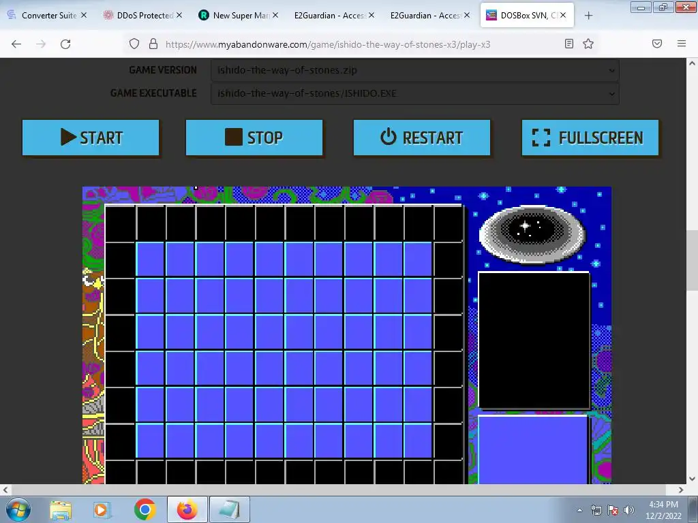The height and width of the screenshot is (523, 698).
Task: Click the myabandonware URL address bar
Action: [x=328, y=44]
